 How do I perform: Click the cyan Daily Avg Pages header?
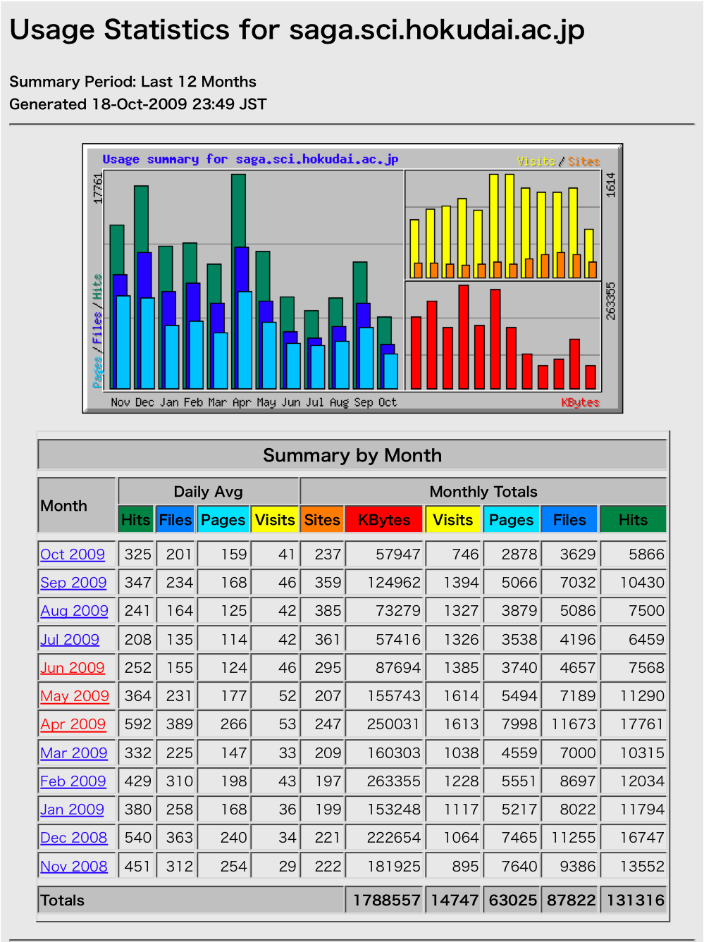coord(223,519)
